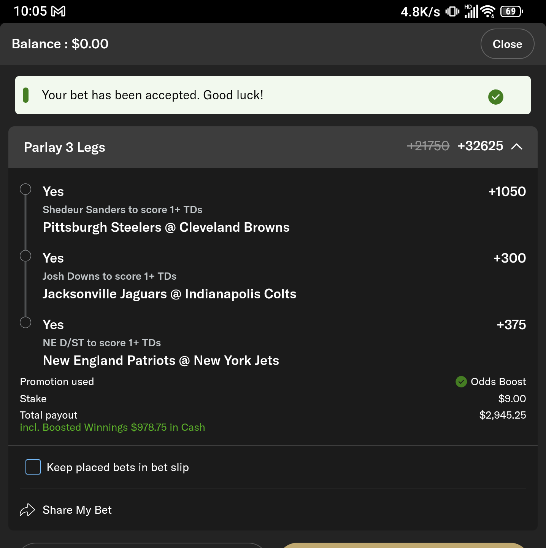The height and width of the screenshot is (548, 546).
Task: Click boosted odds +32625 value
Action: tap(480, 146)
